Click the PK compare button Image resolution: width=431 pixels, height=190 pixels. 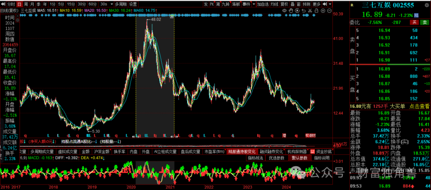tap(212, 4)
